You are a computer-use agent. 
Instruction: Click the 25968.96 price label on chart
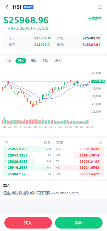tap(98, 81)
